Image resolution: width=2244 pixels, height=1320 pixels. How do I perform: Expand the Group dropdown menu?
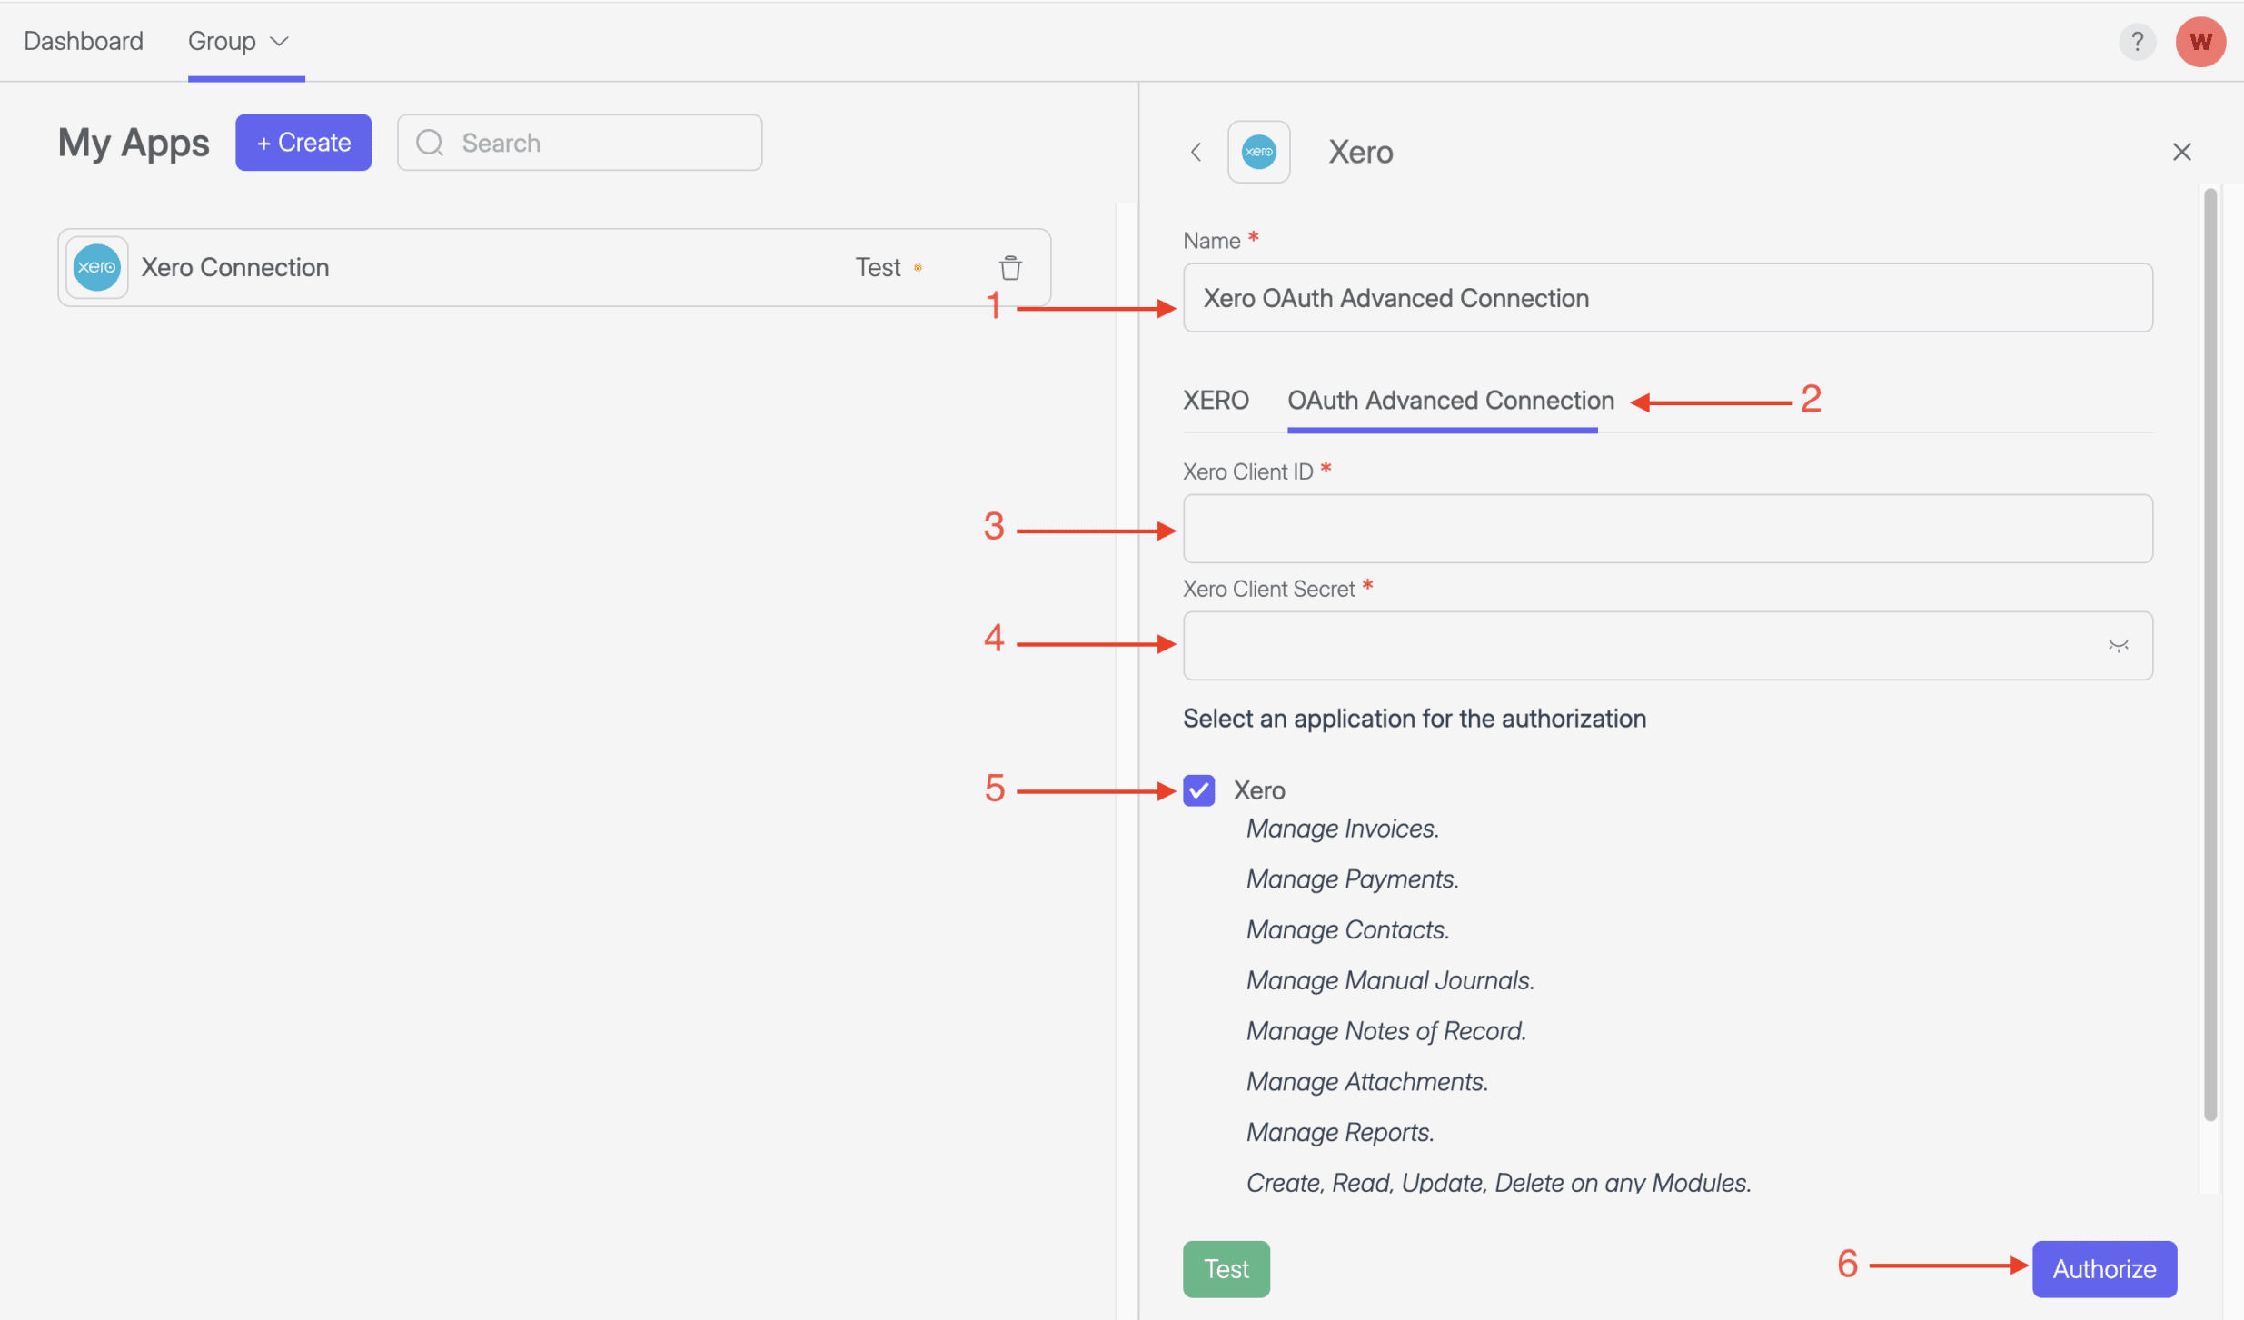pyautogui.click(x=239, y=41)
